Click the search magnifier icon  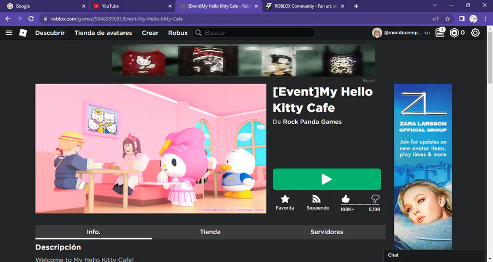pos(198,33)
